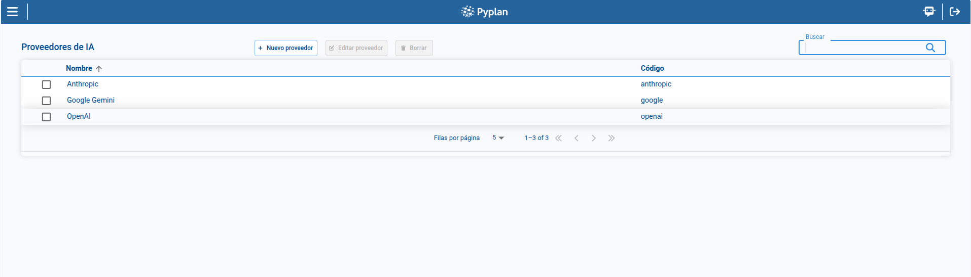Select the Anthropic row checkbox
Viewport: 971px width, 277px height.
46,84
